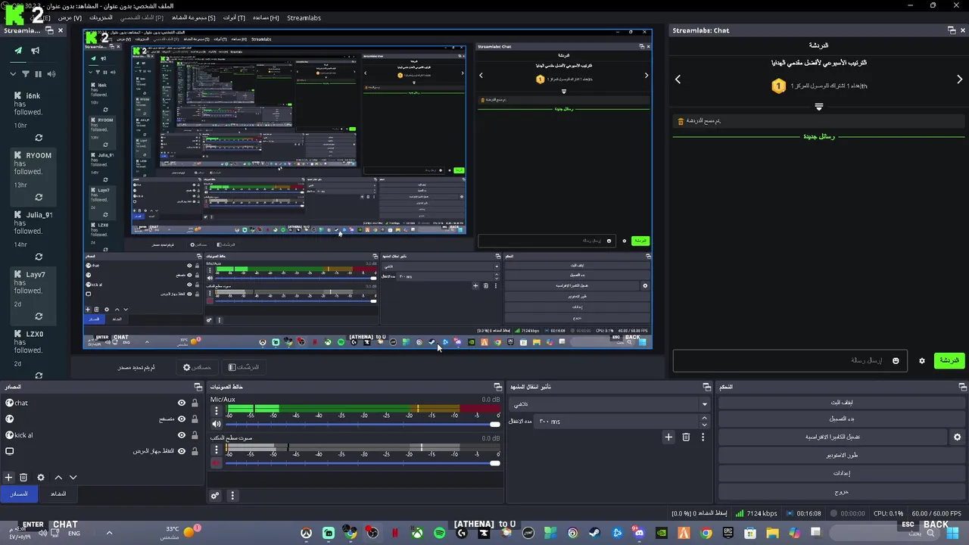Open the عرض (V) view menu
The image size is (969, 545).
(70, 17)
